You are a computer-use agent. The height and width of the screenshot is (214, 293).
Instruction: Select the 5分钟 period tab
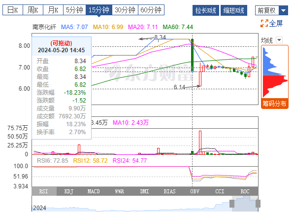pos(74,10)
